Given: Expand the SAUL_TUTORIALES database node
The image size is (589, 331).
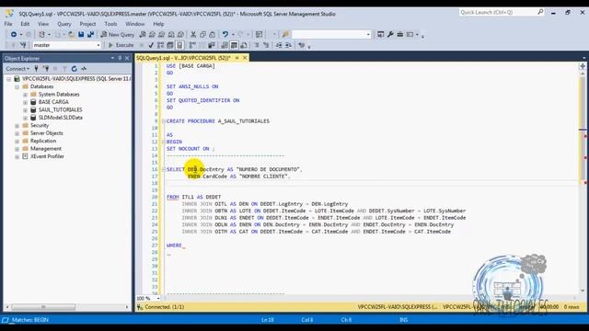Looking at the screenshot, I should [x=25, y=110].
